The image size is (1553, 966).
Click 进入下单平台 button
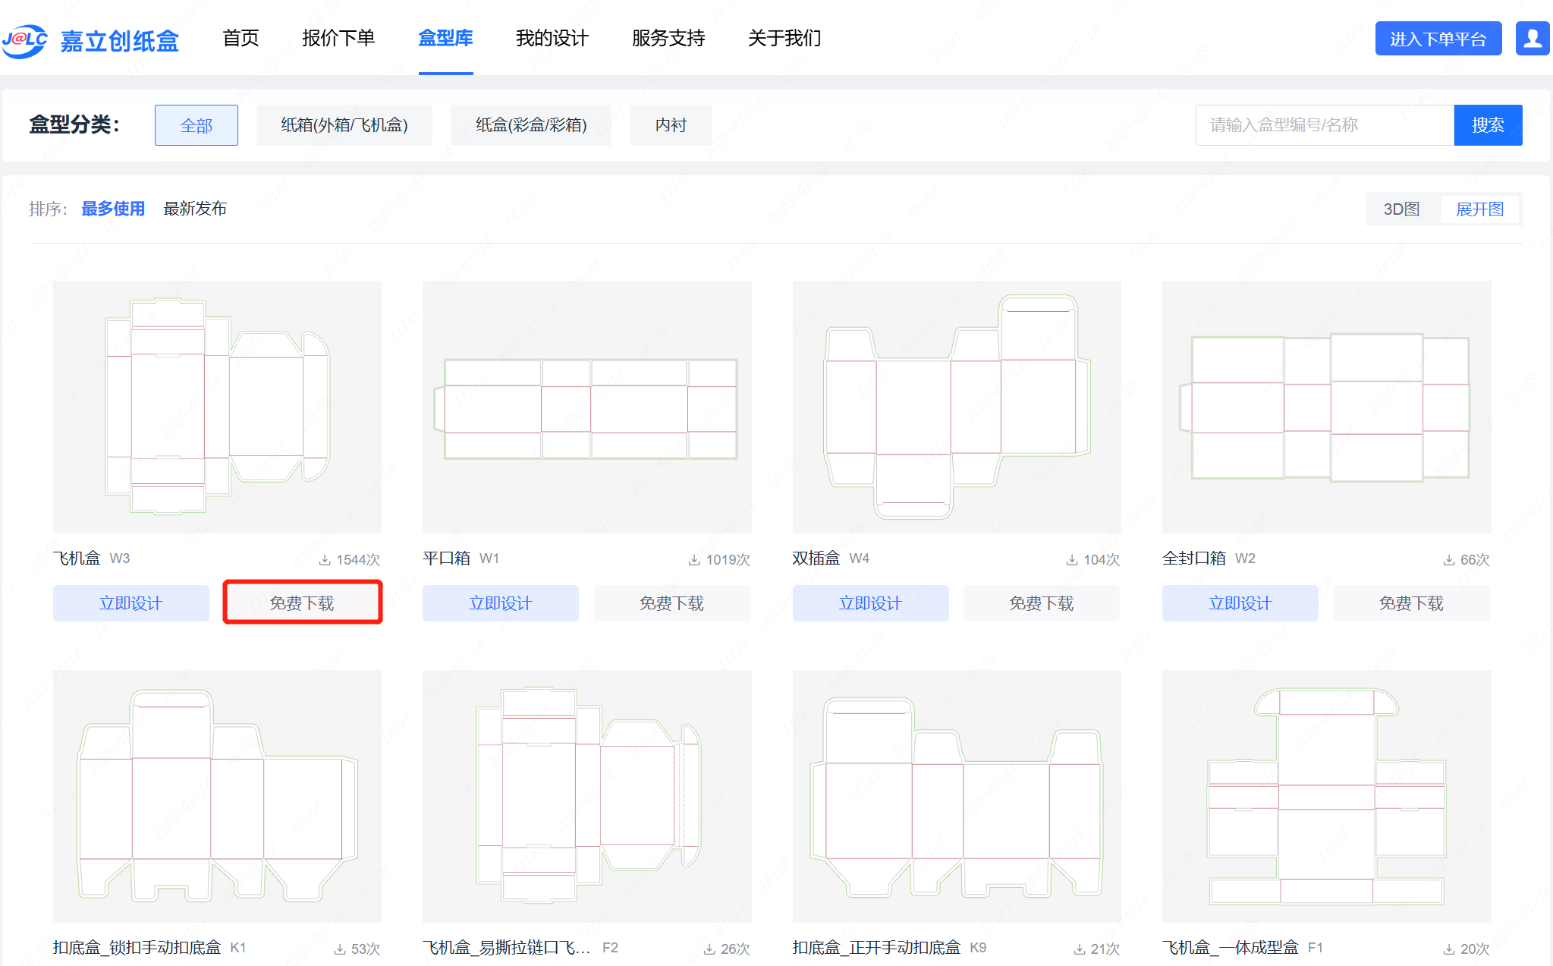pyautogui.click(x=1438, y=39)
